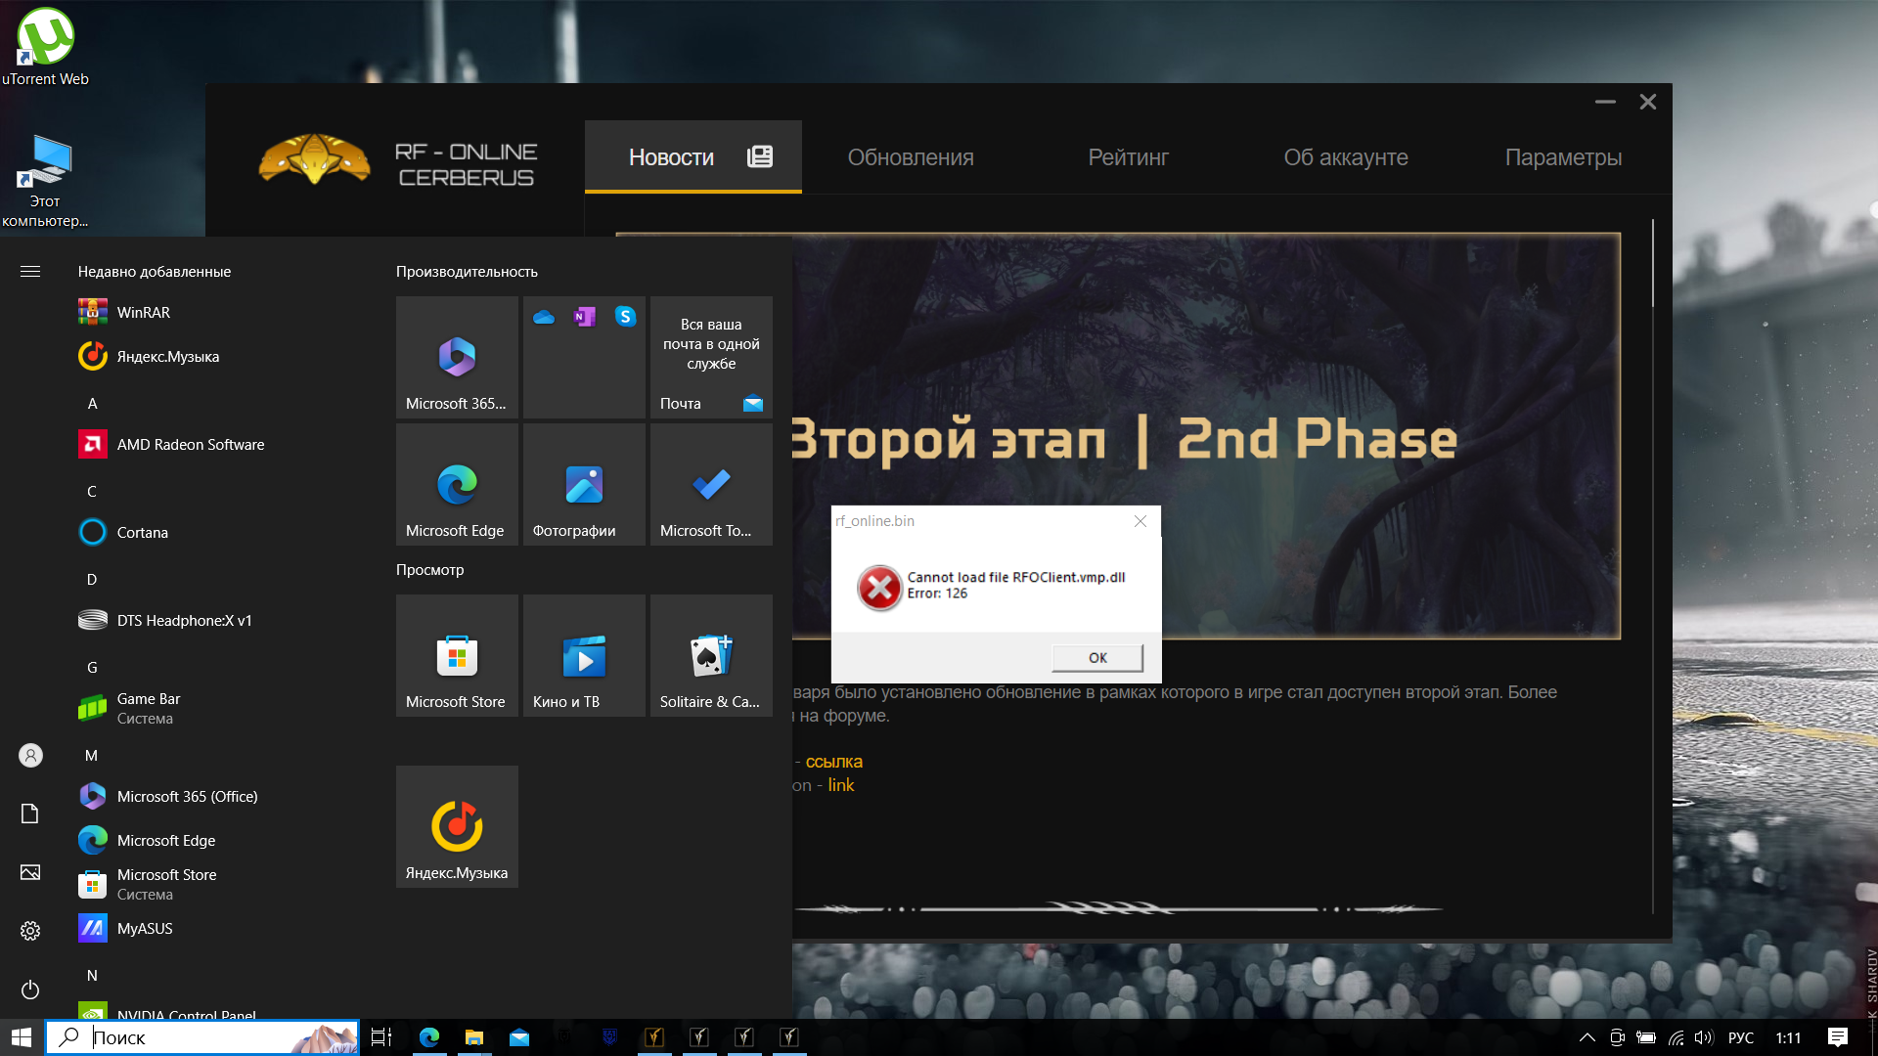The width and height of the screenshot is (1878, 1056).
Task: Click the volume icon in the system tray
Action: [x=1704, y=1037]
